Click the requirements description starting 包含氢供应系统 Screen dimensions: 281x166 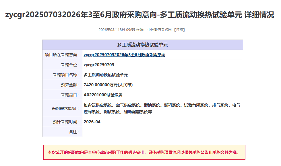coord(162,108)
